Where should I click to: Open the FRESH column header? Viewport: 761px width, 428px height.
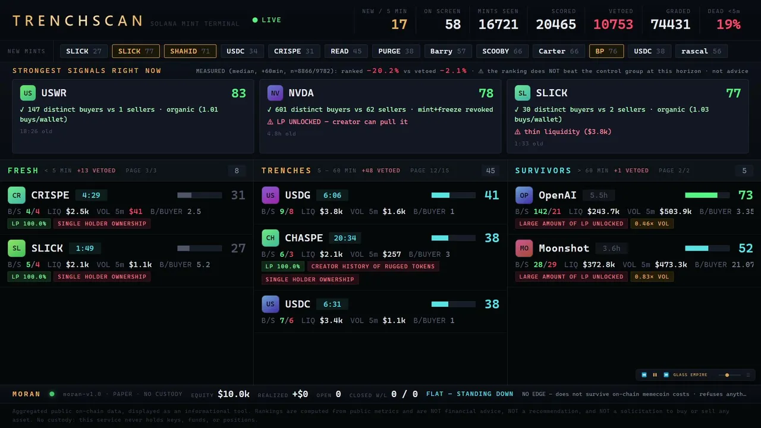coord(23,171)
